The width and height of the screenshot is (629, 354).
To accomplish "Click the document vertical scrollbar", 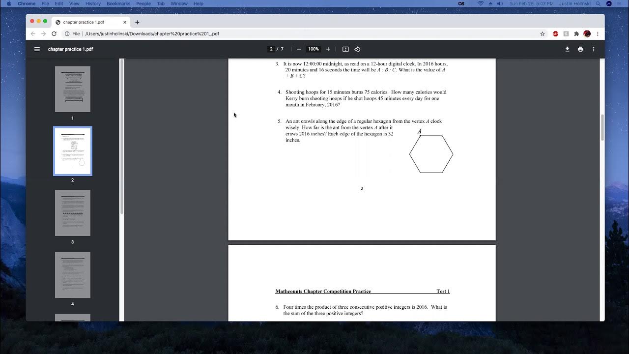I will (x=602, y=128).
